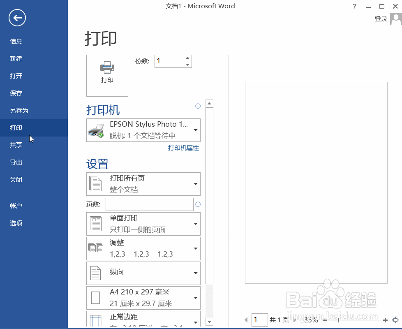Select 关闭 in the sidebar

click(x=16, y=179)
